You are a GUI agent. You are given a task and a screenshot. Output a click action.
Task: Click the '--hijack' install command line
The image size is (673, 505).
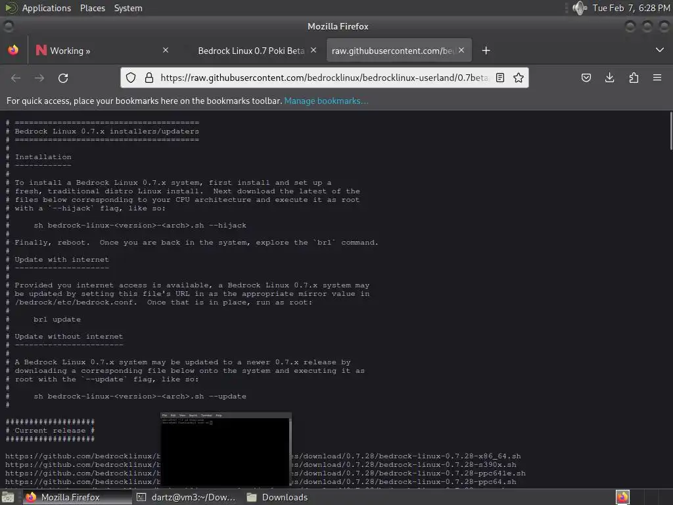pyautogui.click(x=140, y=226)
